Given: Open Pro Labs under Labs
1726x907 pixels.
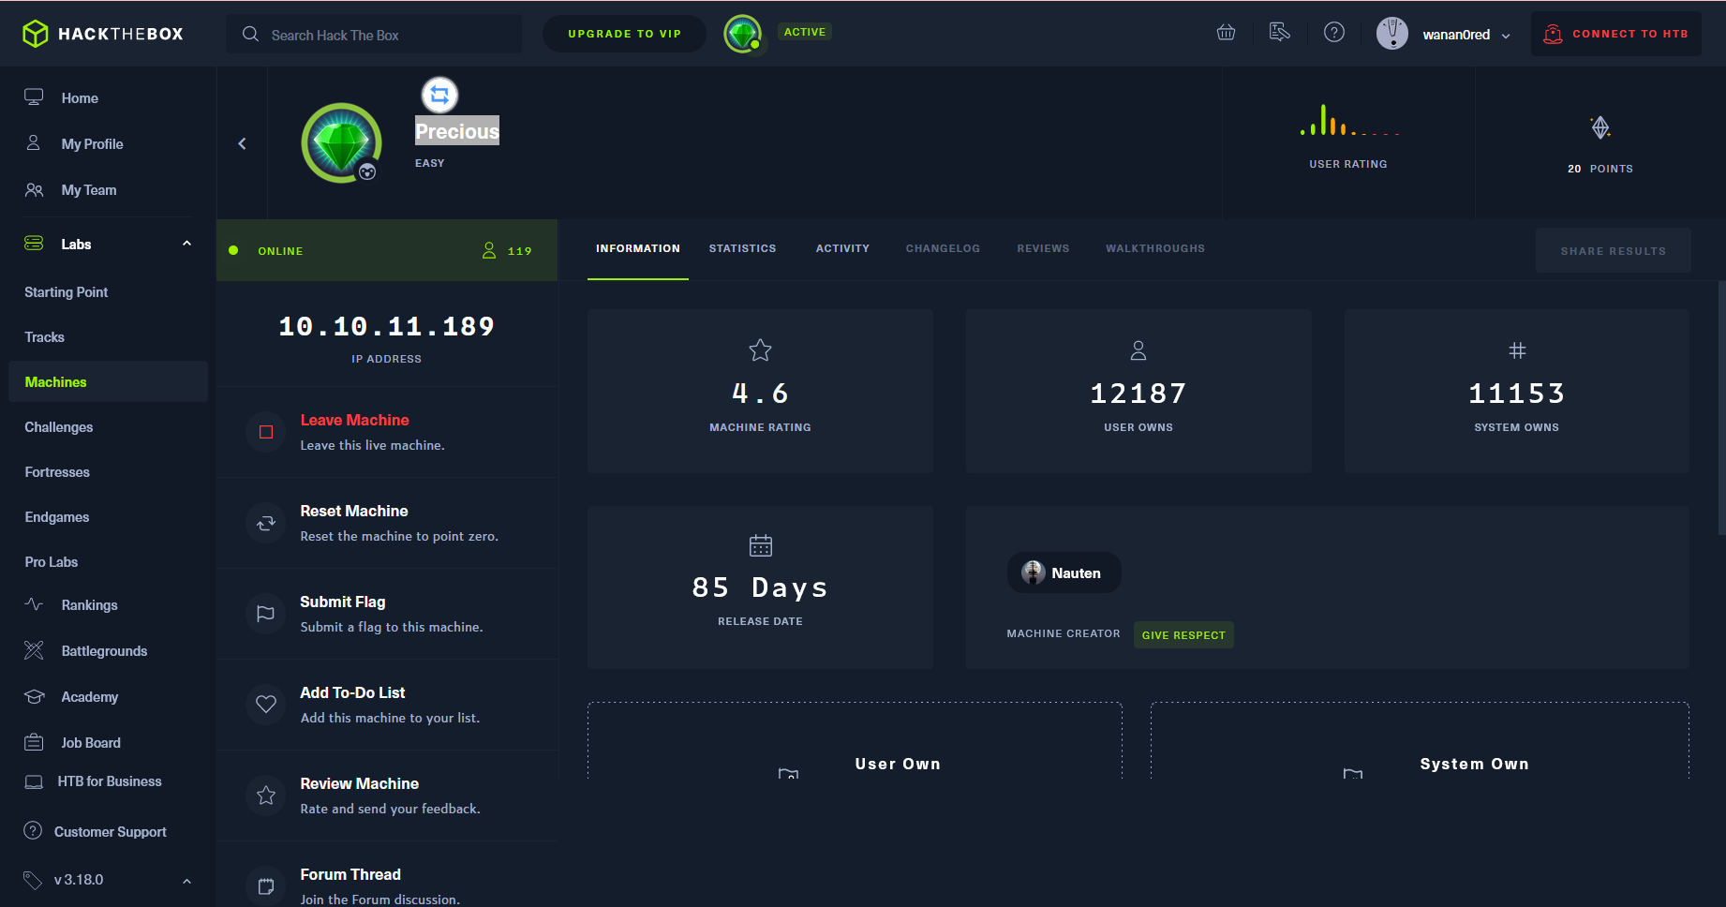Looking at the screenshot, I should [52, 561].
